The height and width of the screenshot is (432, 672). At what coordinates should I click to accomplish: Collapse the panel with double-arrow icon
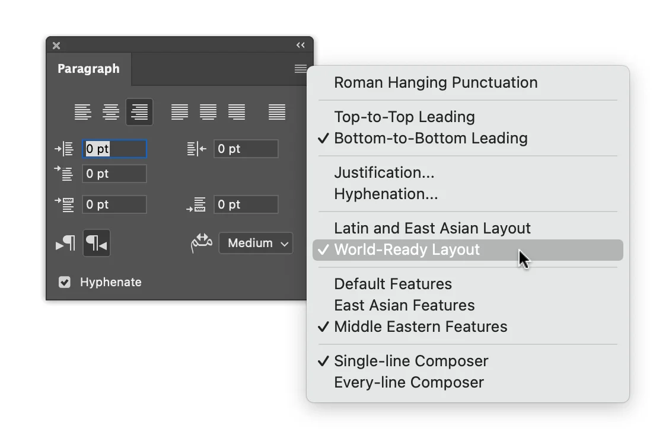[x=301, y=45]
